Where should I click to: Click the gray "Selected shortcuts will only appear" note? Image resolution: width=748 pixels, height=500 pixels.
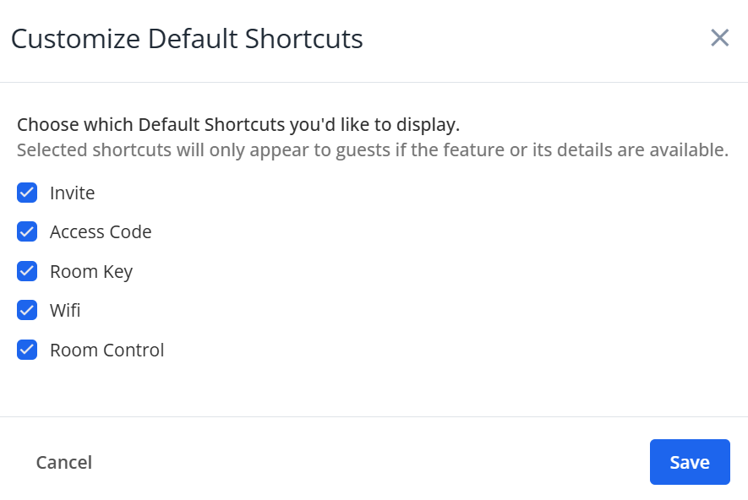pos(372,150)
